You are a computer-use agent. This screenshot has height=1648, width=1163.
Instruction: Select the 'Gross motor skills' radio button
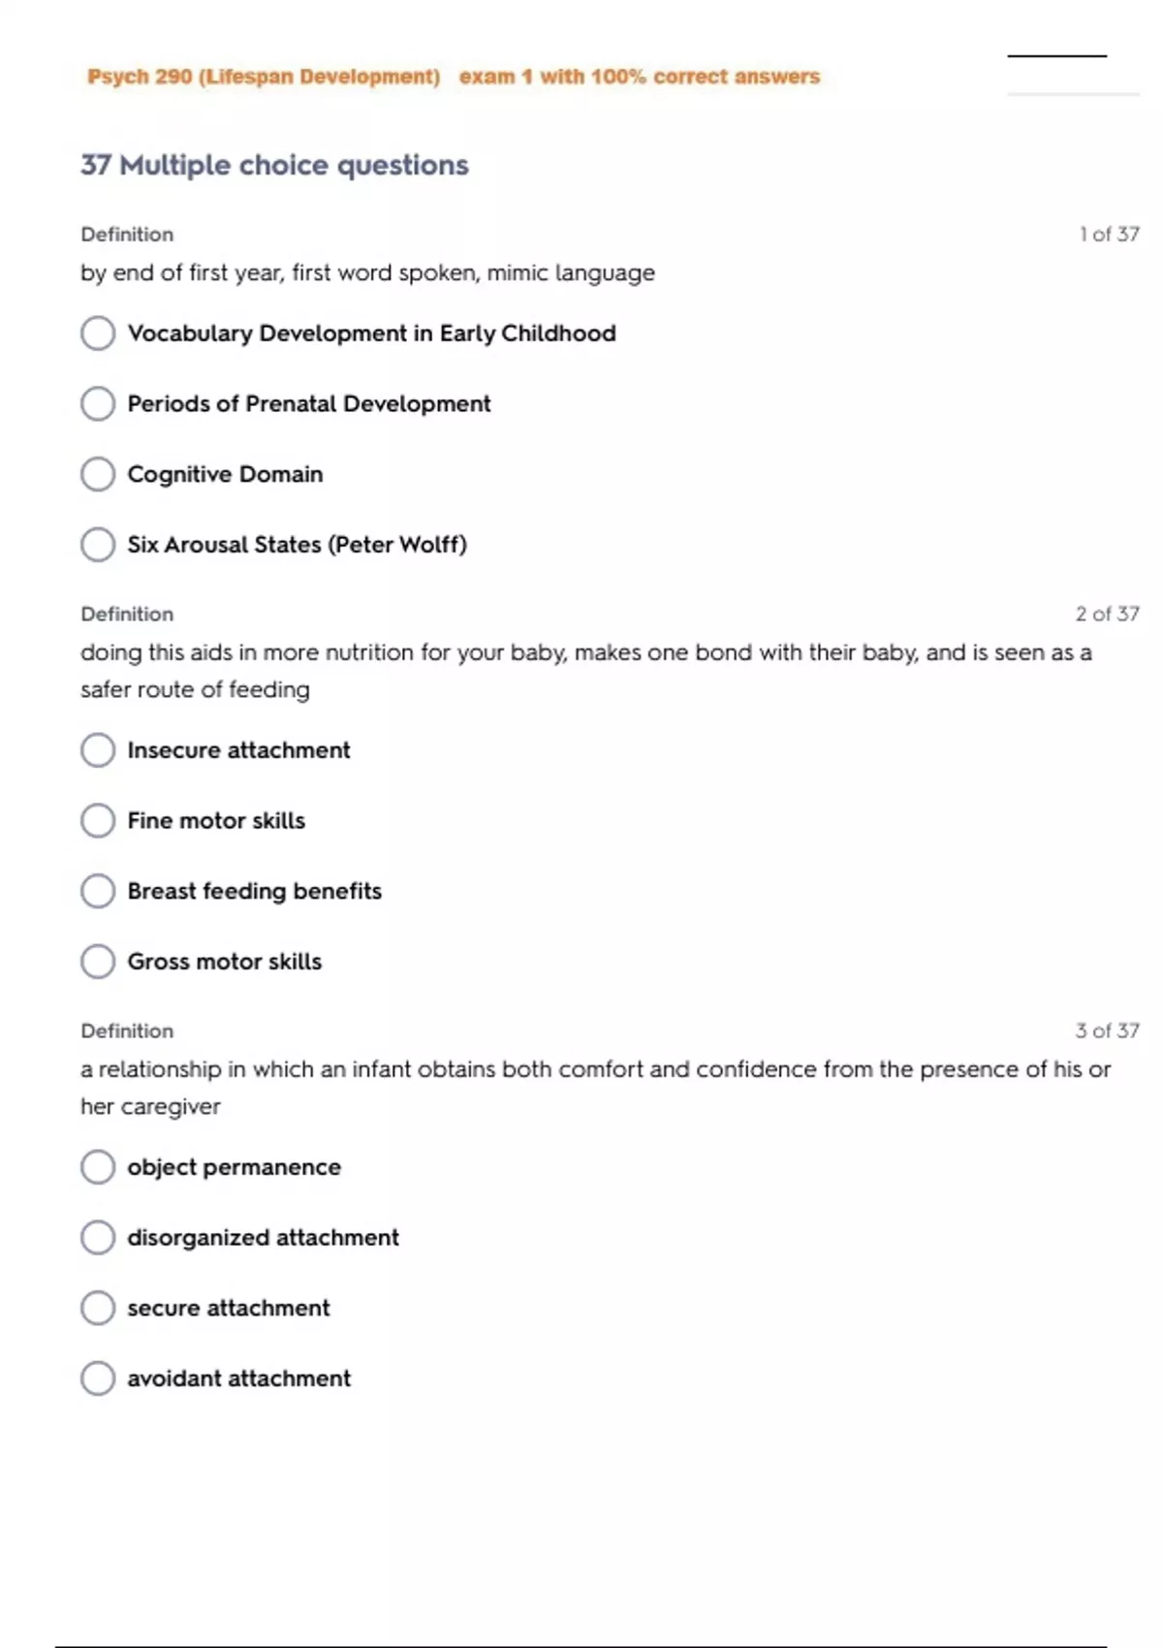tap(98, 962)
